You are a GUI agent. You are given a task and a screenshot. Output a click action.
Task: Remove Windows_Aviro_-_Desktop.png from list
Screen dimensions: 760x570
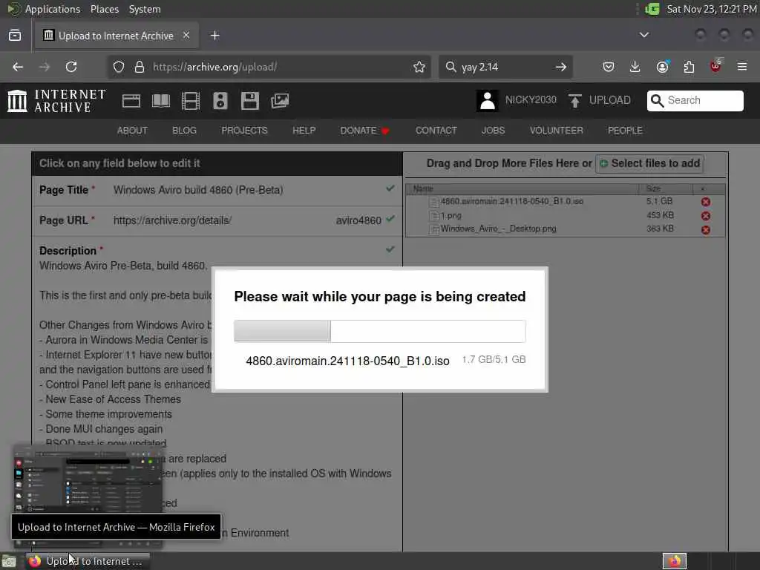(x=706, y=230)
